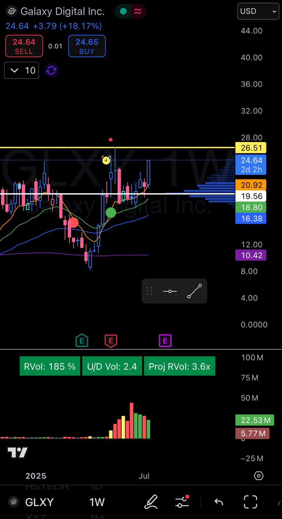Tap the red 5.77 M volume label
Image resolution: width=282 pixels, height=519 pixels.
point(252,433)
